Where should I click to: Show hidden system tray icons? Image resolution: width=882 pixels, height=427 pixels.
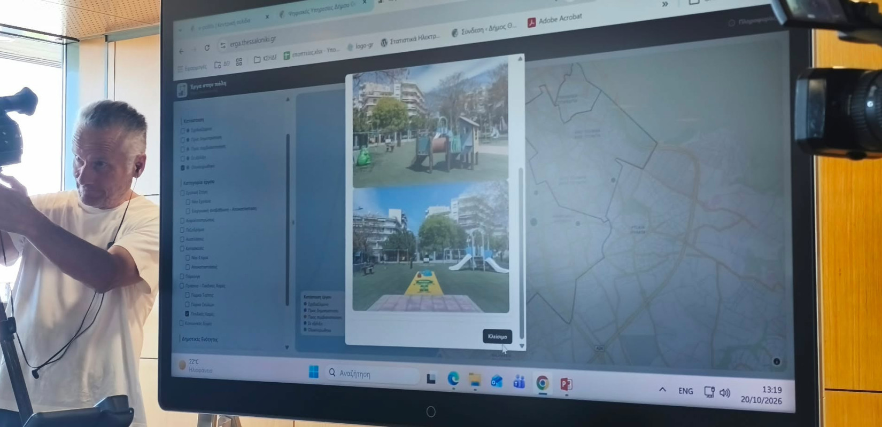(662, 390)
